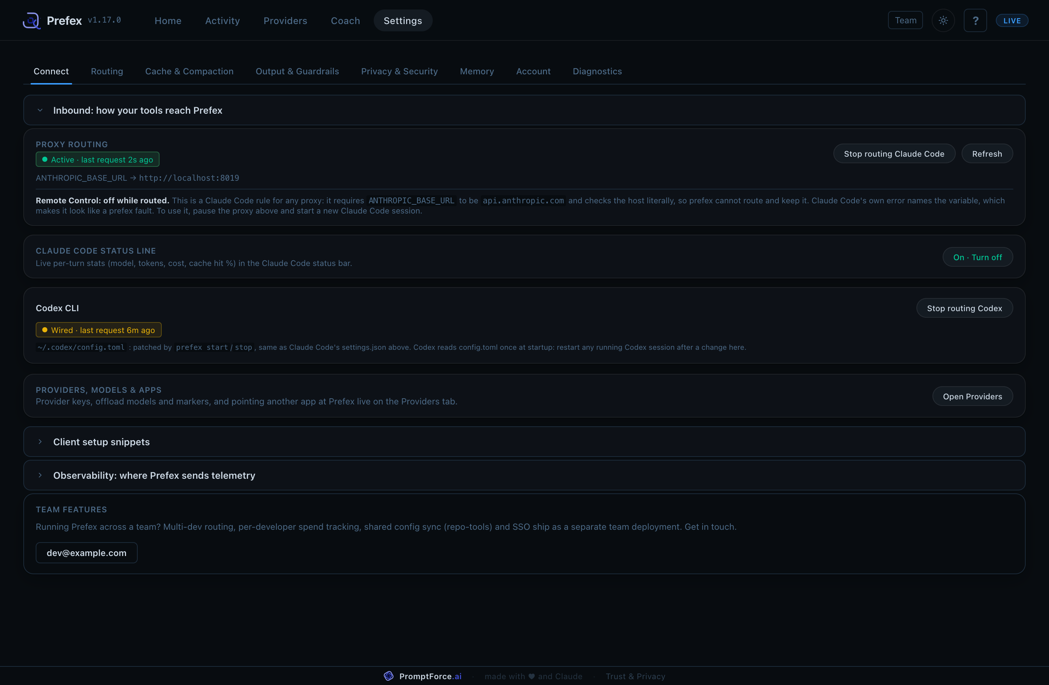Turn off the Claude Code status line
Viewport: 1049px width, 685px height.
click(x=978, y=257)
